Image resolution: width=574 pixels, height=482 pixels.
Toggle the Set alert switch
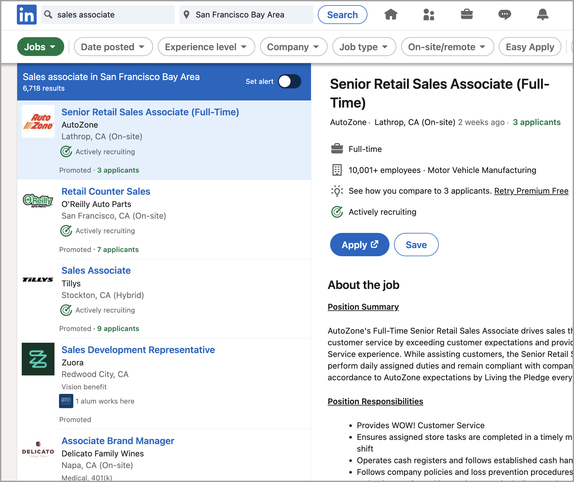(x=290, y=82)
